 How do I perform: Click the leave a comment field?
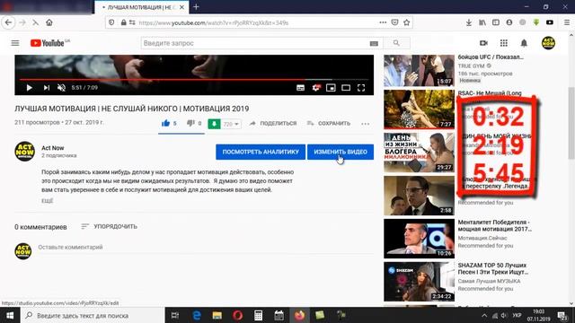pyautogui.click(x=206, y=248)
